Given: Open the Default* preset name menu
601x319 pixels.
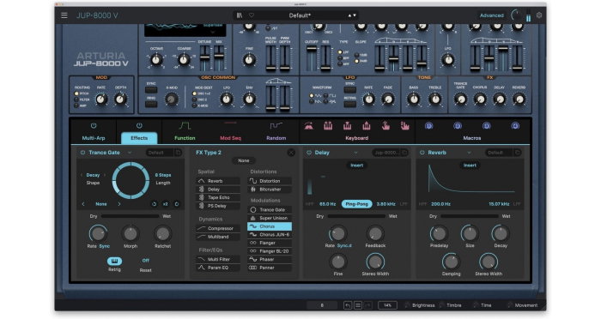Looking at the screenshot, I should (300, 15).
